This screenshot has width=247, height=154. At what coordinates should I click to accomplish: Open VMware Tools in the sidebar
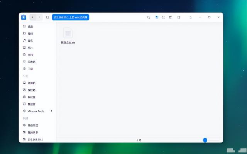click(x=36, y=111)
